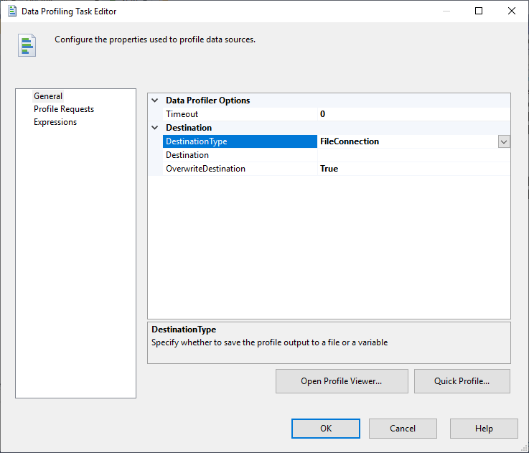The height and width of the screenshot is (453, 529).
Task: Click the profile task header icon
Action: click(x=27, y=45)
